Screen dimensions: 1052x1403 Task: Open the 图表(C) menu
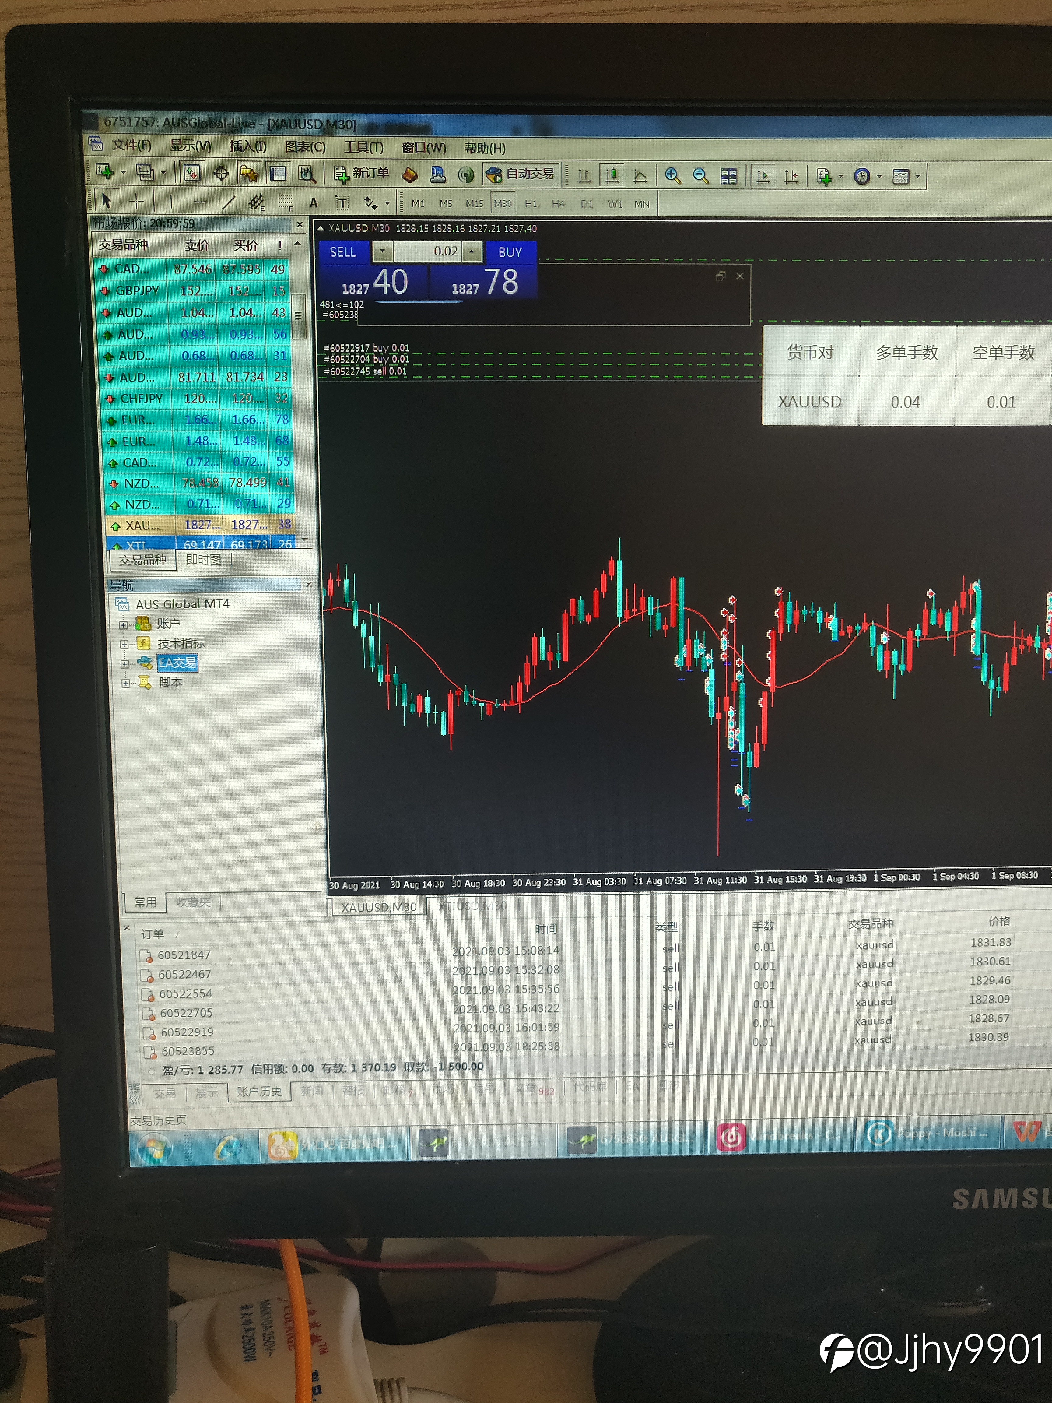click(305, 147)
